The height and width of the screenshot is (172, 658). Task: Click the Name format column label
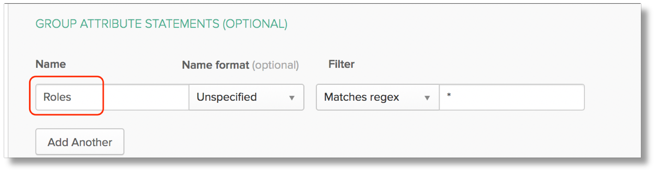215,65
